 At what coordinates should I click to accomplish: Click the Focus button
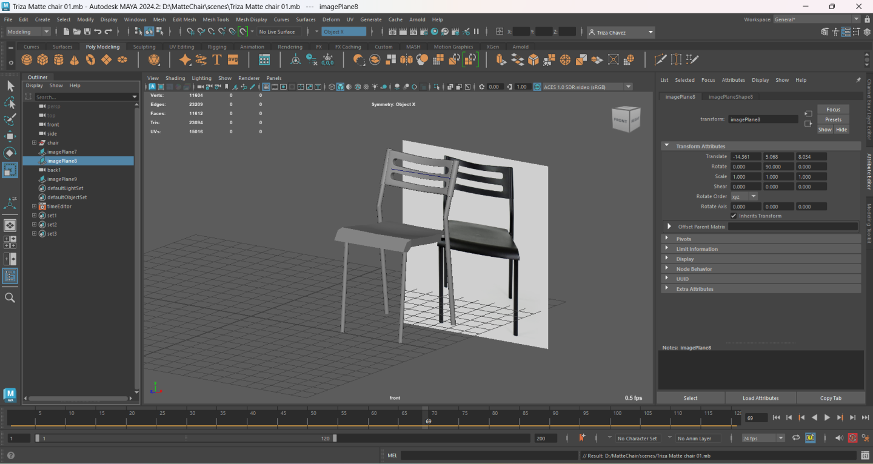pyautogui.click(x=833, y=110)
